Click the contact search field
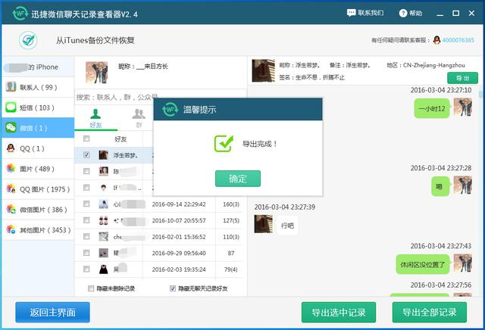485x330 pixels. tap(161, 97)
